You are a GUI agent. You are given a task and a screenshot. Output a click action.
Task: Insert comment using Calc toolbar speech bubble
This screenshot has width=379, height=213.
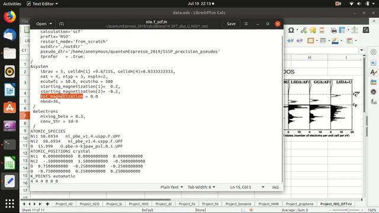313,30
